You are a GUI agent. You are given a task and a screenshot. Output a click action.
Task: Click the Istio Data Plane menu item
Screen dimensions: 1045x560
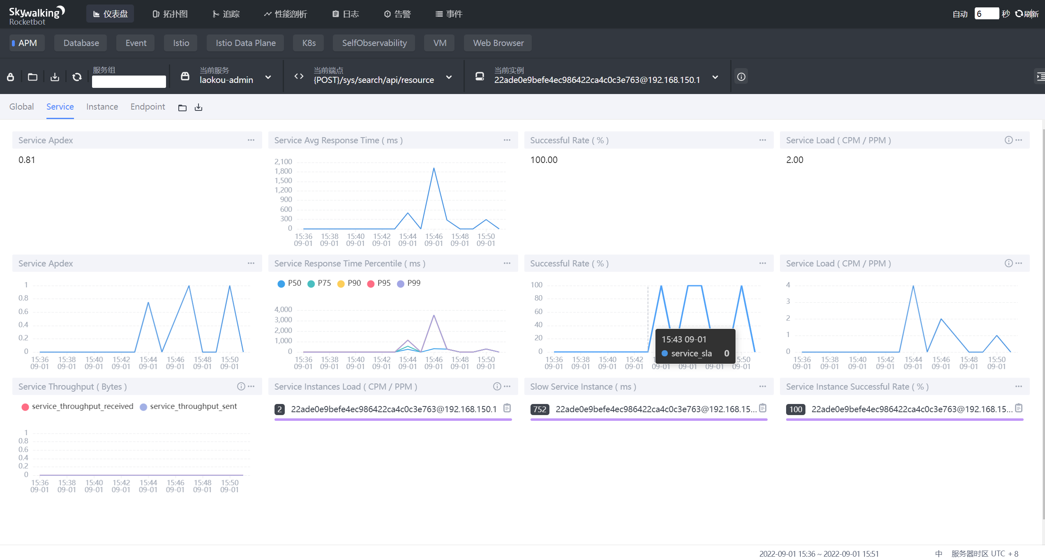click(x=245, y=42)
